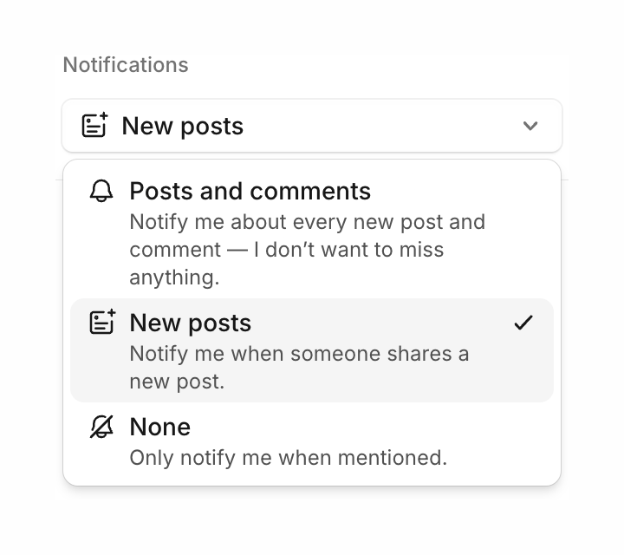Click the new-post icon in the highlighted option
The width and height of the screenshot is (624, 555).
pos(102,323)
